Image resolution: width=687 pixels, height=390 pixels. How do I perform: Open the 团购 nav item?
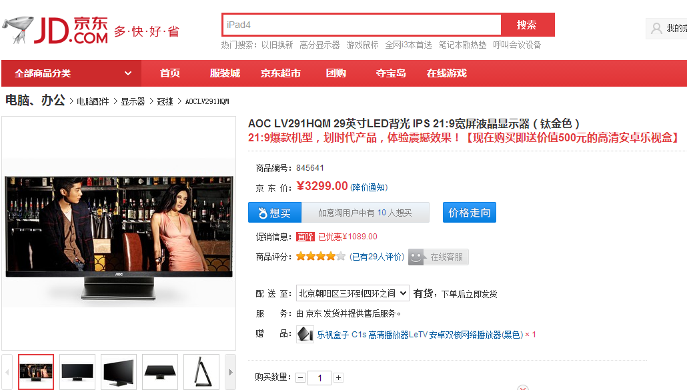coord(336,73)
